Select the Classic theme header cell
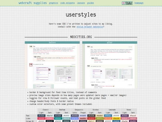The height and width of the screenshot is (122, 162). 46,110
